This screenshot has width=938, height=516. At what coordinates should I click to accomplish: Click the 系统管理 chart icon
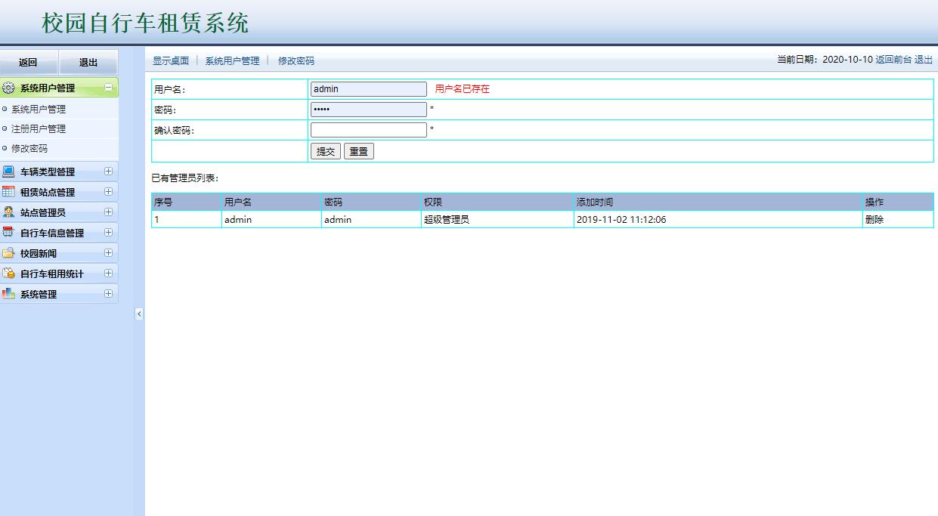point(9,294)
